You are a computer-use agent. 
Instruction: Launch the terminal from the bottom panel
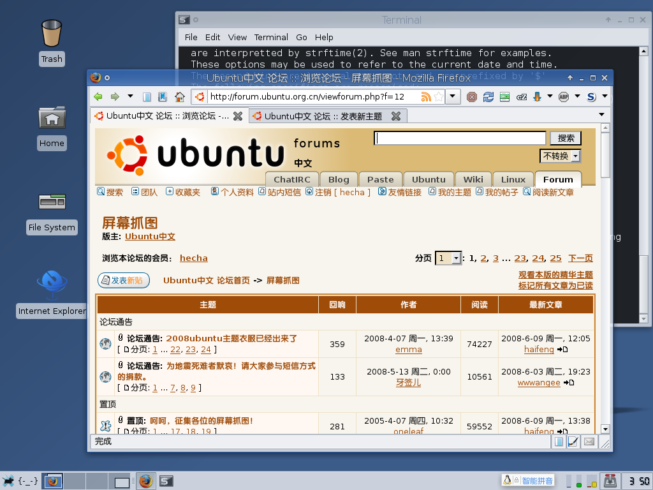click(166, 481)
